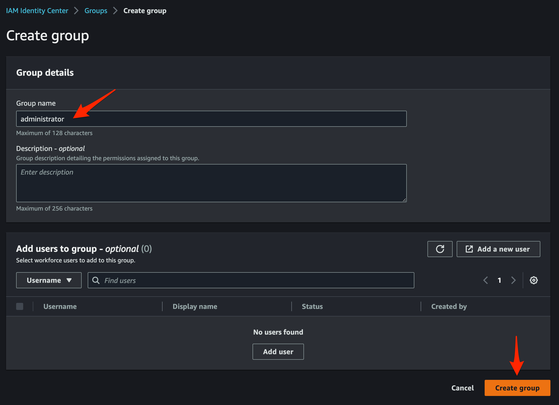Click the Username dropdown arrow
This screenshot has height=405, width=559.
coord(69,280)
